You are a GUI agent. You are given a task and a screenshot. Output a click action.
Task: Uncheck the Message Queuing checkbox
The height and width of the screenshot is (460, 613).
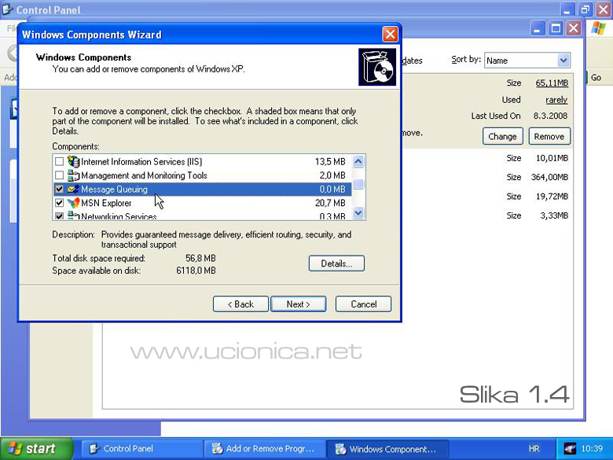[59, 190]
